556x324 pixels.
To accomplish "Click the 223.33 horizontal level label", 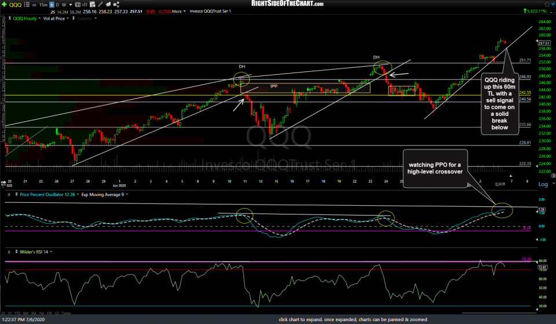I will [x=525, y=163].
